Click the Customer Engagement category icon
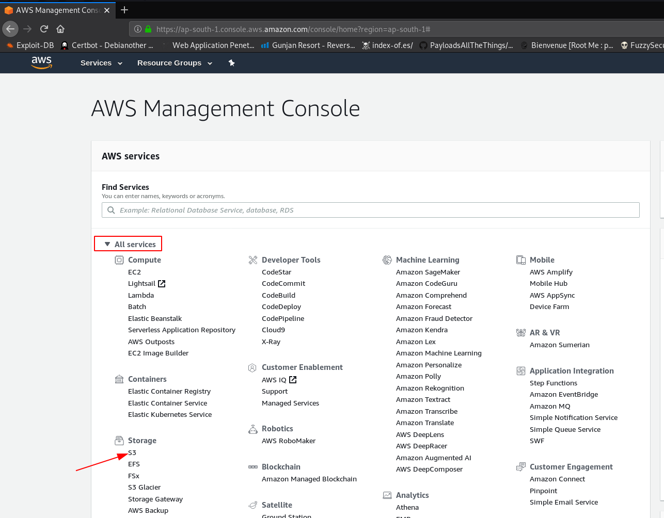The image size is (664, 518). (521, 467)
